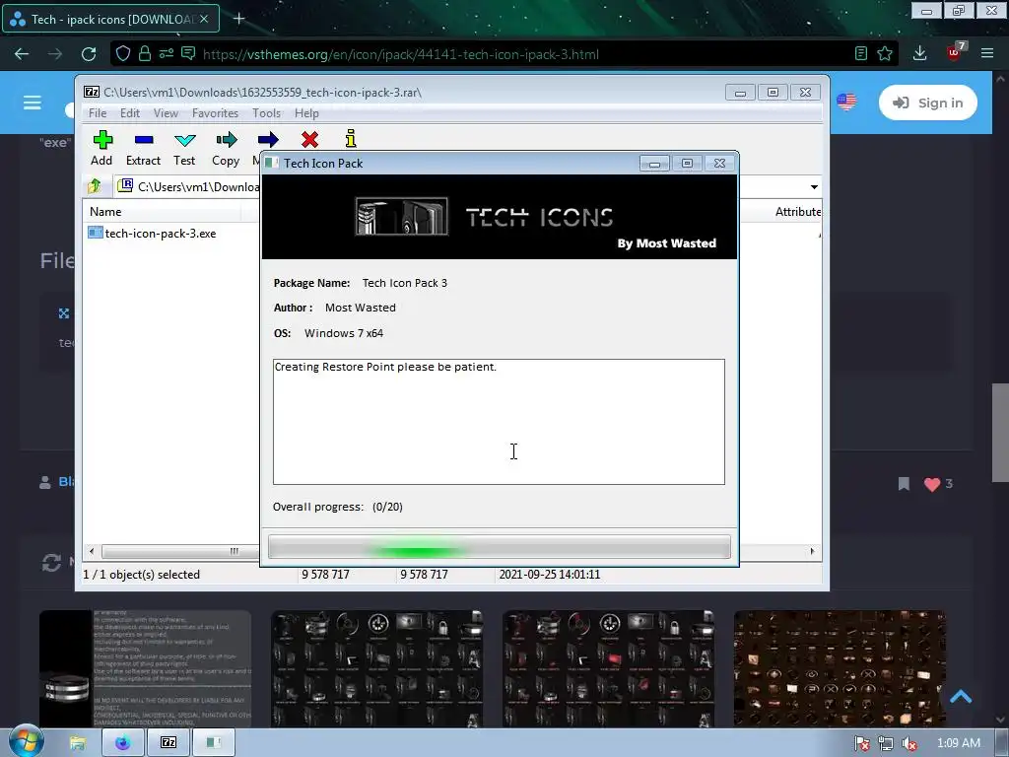Click the US flag language icon
Image resolution: width=1009 pixels, height=757 pixels.
(846, 102)
